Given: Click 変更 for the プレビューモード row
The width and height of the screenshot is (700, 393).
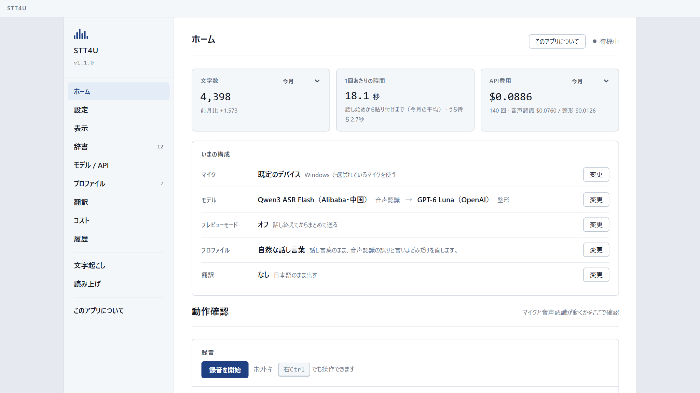Looking at the screenshot, I should click(x=596, y=224).
